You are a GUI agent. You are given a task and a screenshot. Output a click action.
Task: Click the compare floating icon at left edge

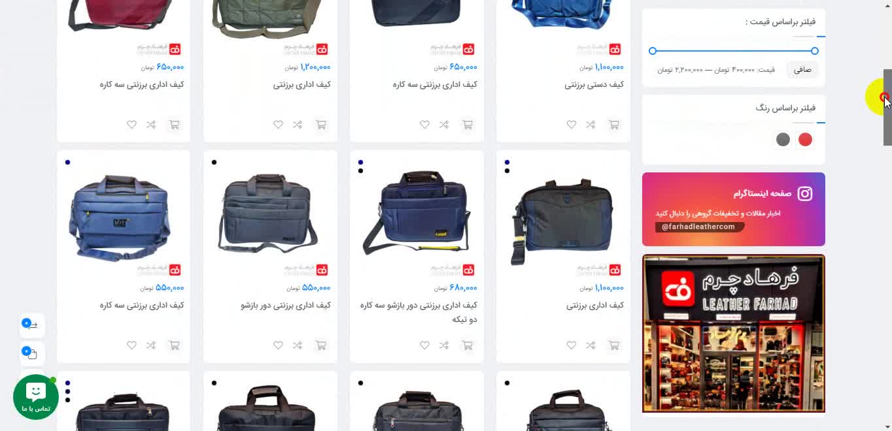pyautogui.click(x=32, y=325)
